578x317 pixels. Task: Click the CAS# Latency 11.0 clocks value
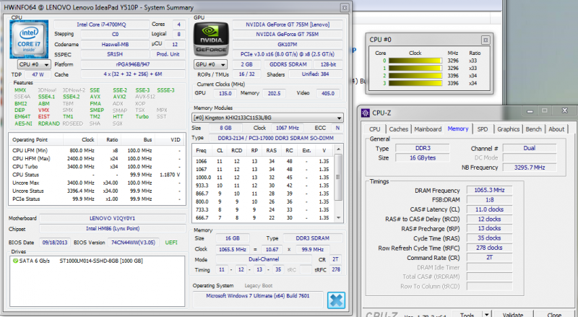[489, 209]
